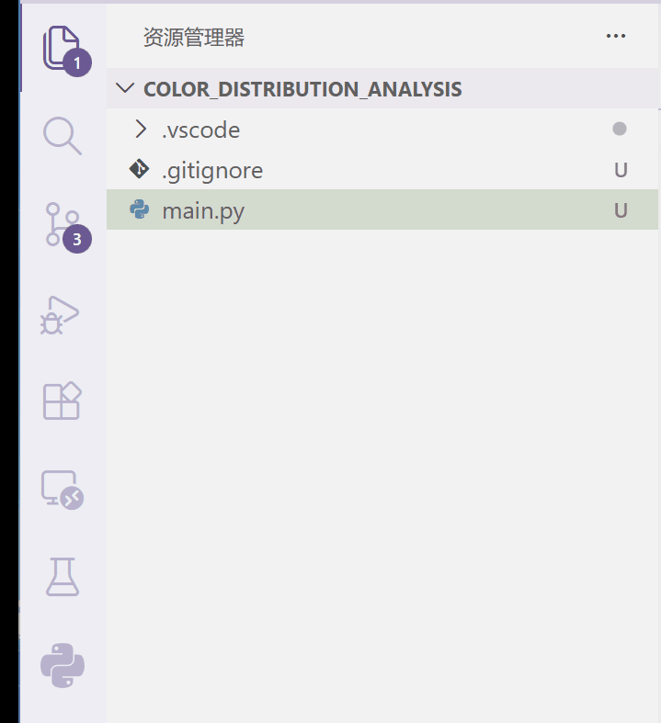This screenshot has width=661, height=723.
Task: Switch to the Source Control view
Action: click(62, 225)
